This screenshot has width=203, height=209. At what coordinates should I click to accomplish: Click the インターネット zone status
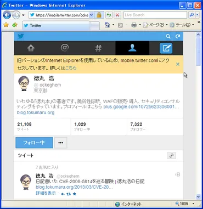pos(128,204)
